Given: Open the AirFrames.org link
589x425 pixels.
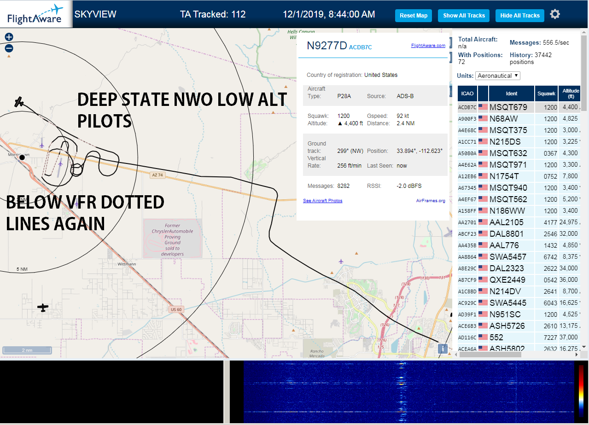Looking at the screenshot, I should 431,201.
